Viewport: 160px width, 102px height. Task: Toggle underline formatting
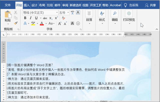pos(36,18)
